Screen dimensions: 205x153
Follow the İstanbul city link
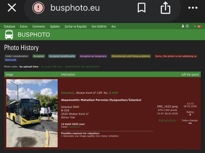pyautogui.click(x=67, y=93)
